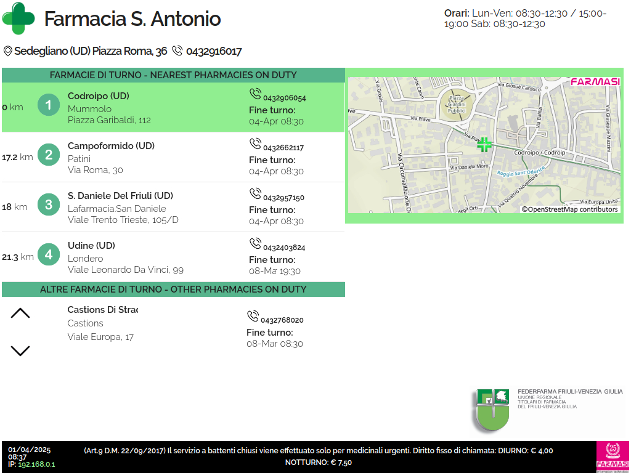This screenshot has height=473, width=631.
Task: Click the phone icon for S. Daniele pharmacy
Action: (x=255, y=194)
